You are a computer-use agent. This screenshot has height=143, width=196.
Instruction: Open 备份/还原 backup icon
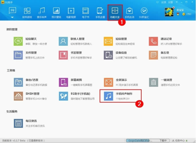(18, 82)
